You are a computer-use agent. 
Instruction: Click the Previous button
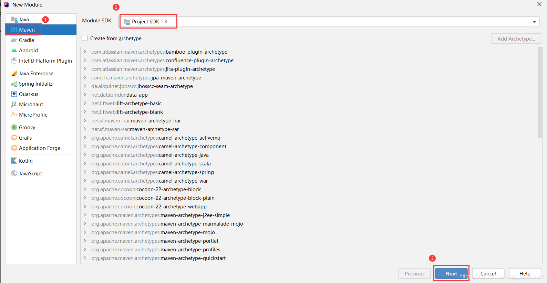point(414,274)
